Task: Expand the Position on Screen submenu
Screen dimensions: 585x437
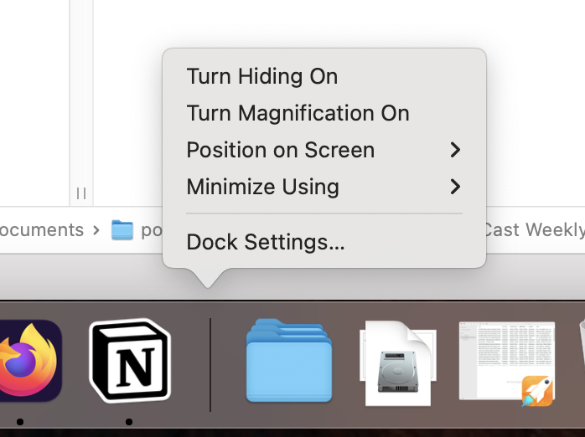Action: click(281, 150)
